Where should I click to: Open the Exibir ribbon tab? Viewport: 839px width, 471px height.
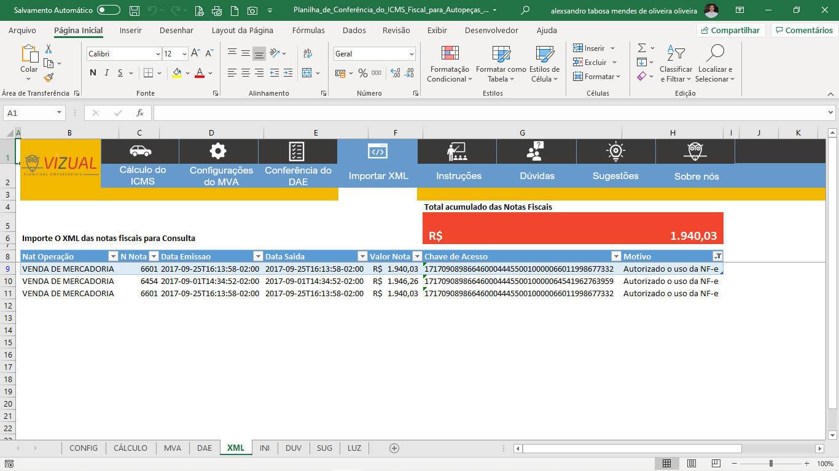pos(437,30)
